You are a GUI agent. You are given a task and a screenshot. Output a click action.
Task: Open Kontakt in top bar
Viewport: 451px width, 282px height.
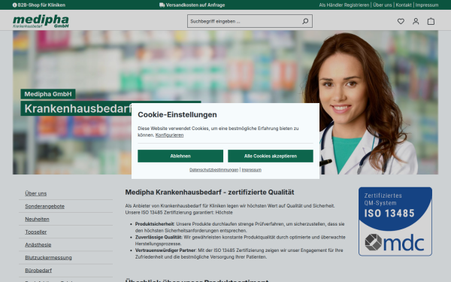point(404,5)
